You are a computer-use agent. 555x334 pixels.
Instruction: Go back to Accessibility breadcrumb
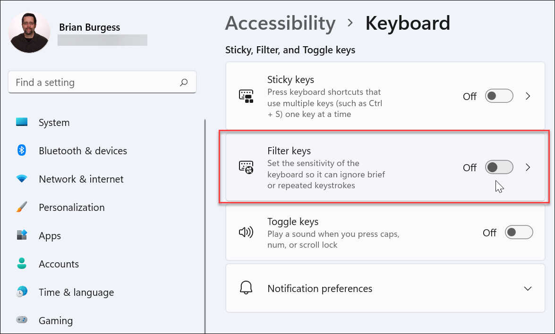click(x=280, y=23)
